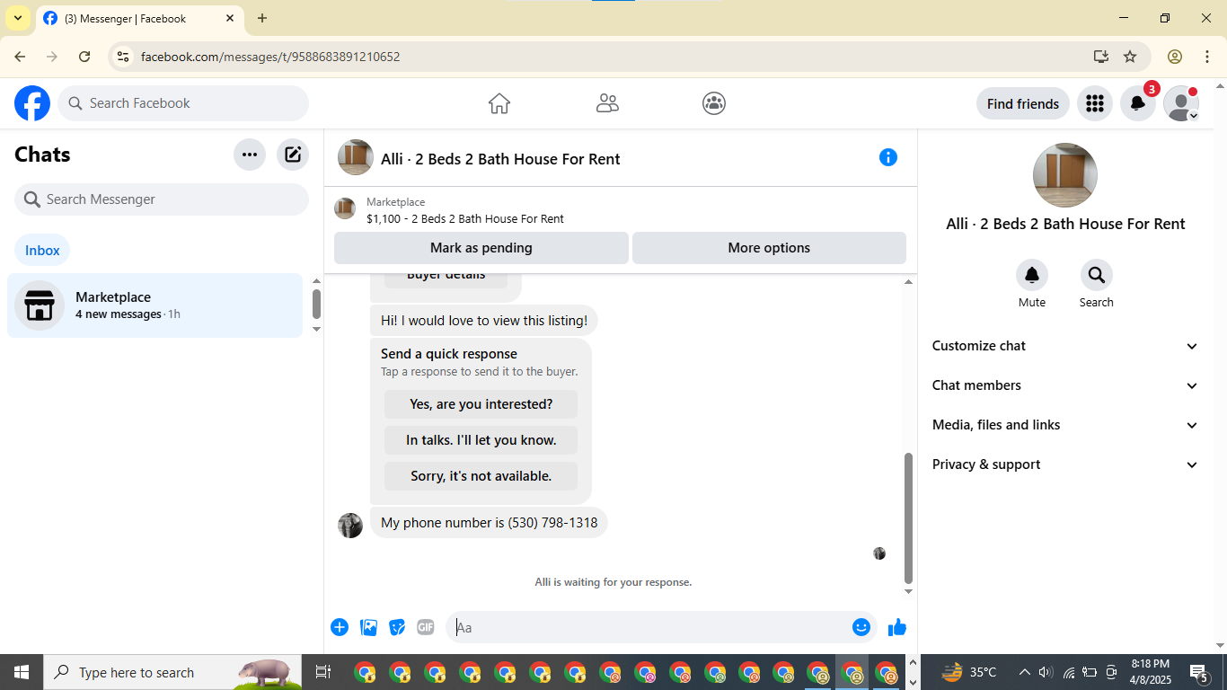1227x690 pixels.
Task: Mute the conversation with bell icon
Action: (x=1032, y=275)
